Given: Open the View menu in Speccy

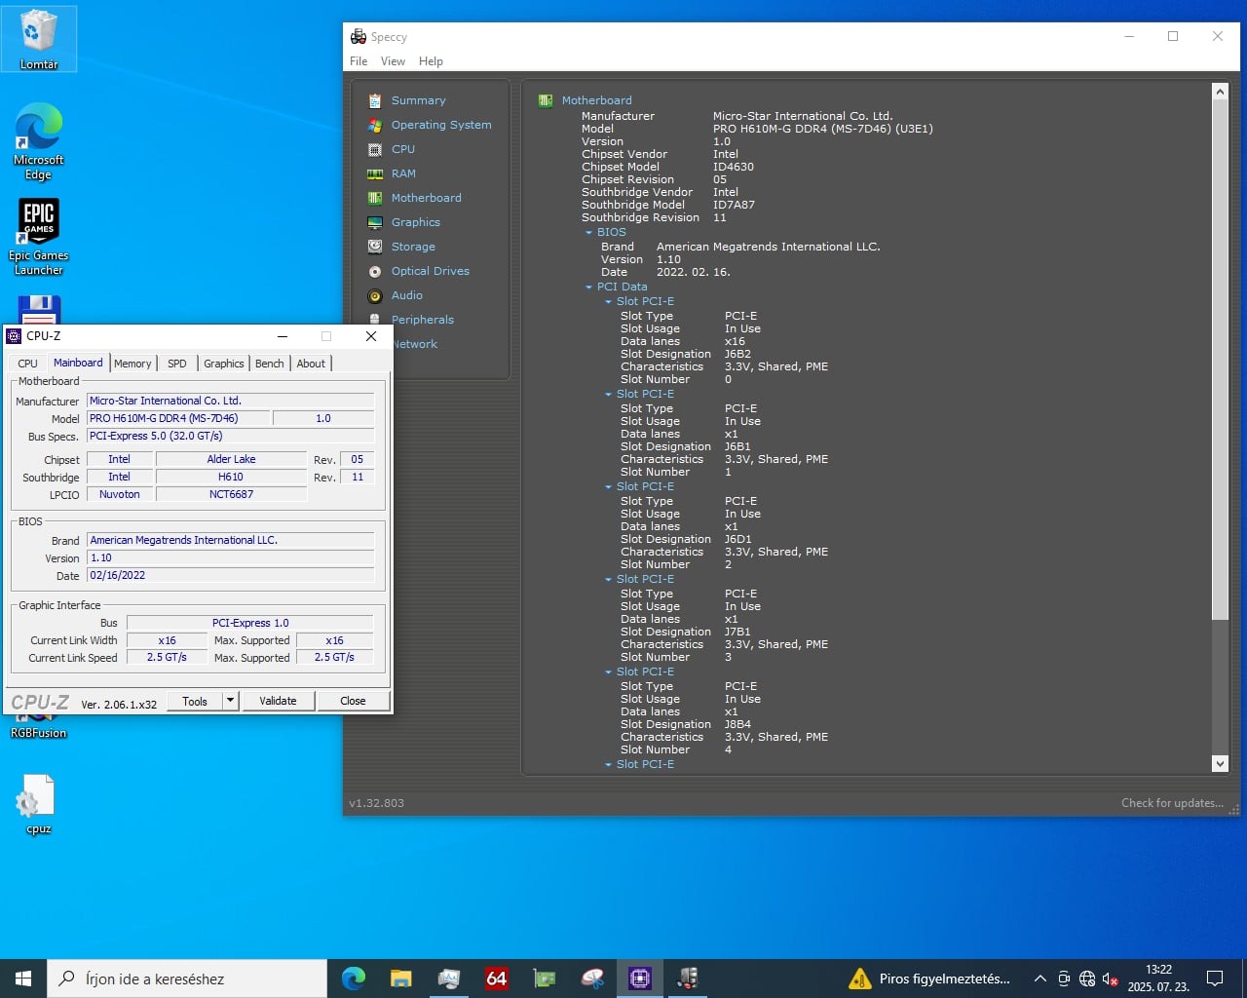Looking at the screenshot, I should coord(393,61).
